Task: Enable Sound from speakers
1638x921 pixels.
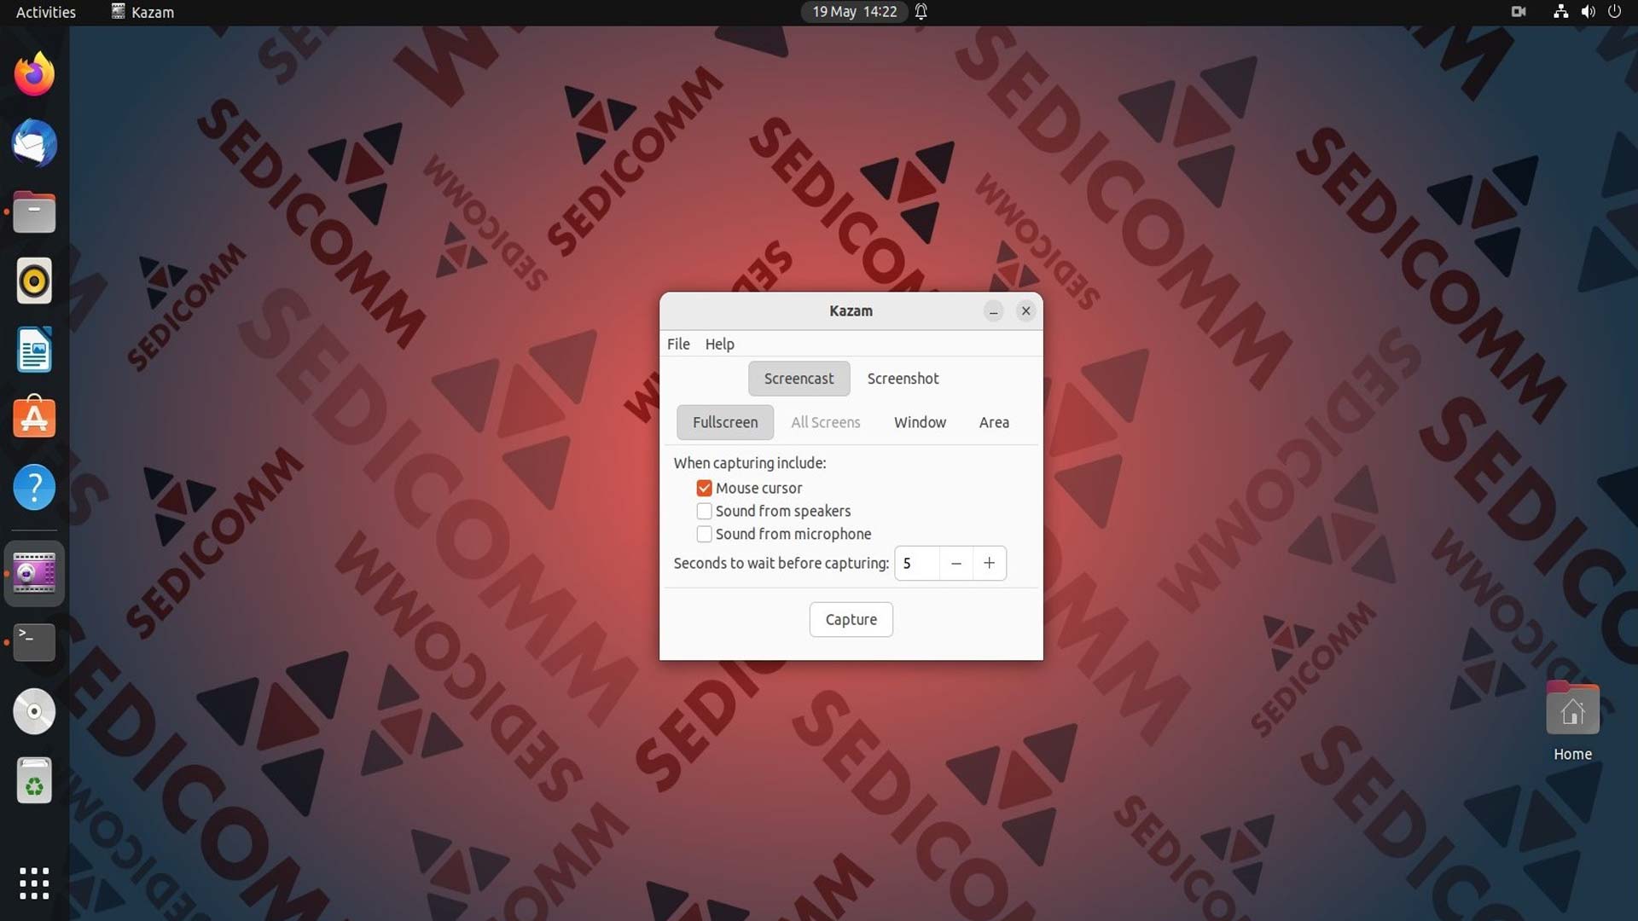Action: pos(704,511)
